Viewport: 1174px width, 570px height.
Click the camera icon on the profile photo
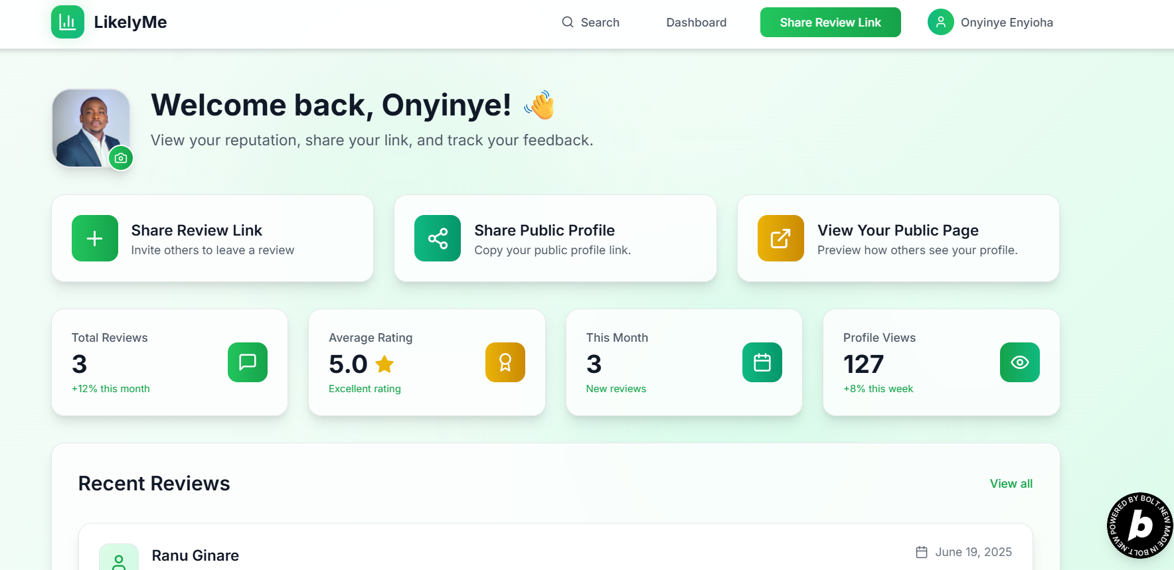coord(121,158)
